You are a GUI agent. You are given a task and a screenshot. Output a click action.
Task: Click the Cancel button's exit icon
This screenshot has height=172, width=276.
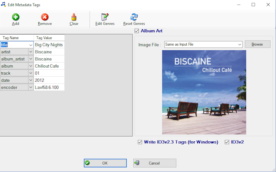[x=137, y=163]
